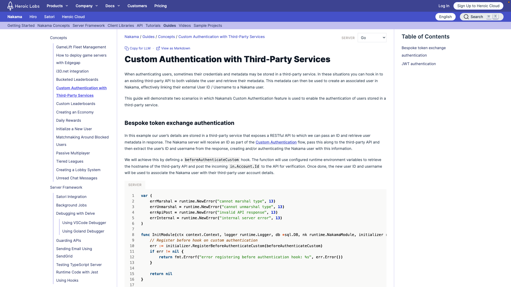Switch to the Hiro product tab
The image size is (511, 287).
[x=33, y=17]
